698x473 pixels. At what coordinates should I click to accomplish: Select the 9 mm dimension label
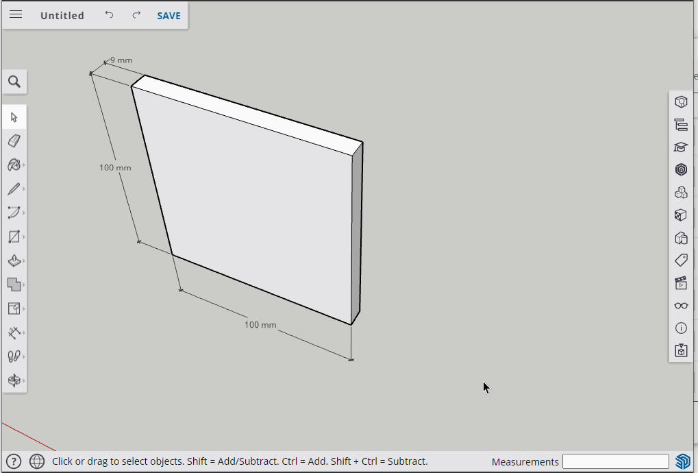tap(121, 60)
